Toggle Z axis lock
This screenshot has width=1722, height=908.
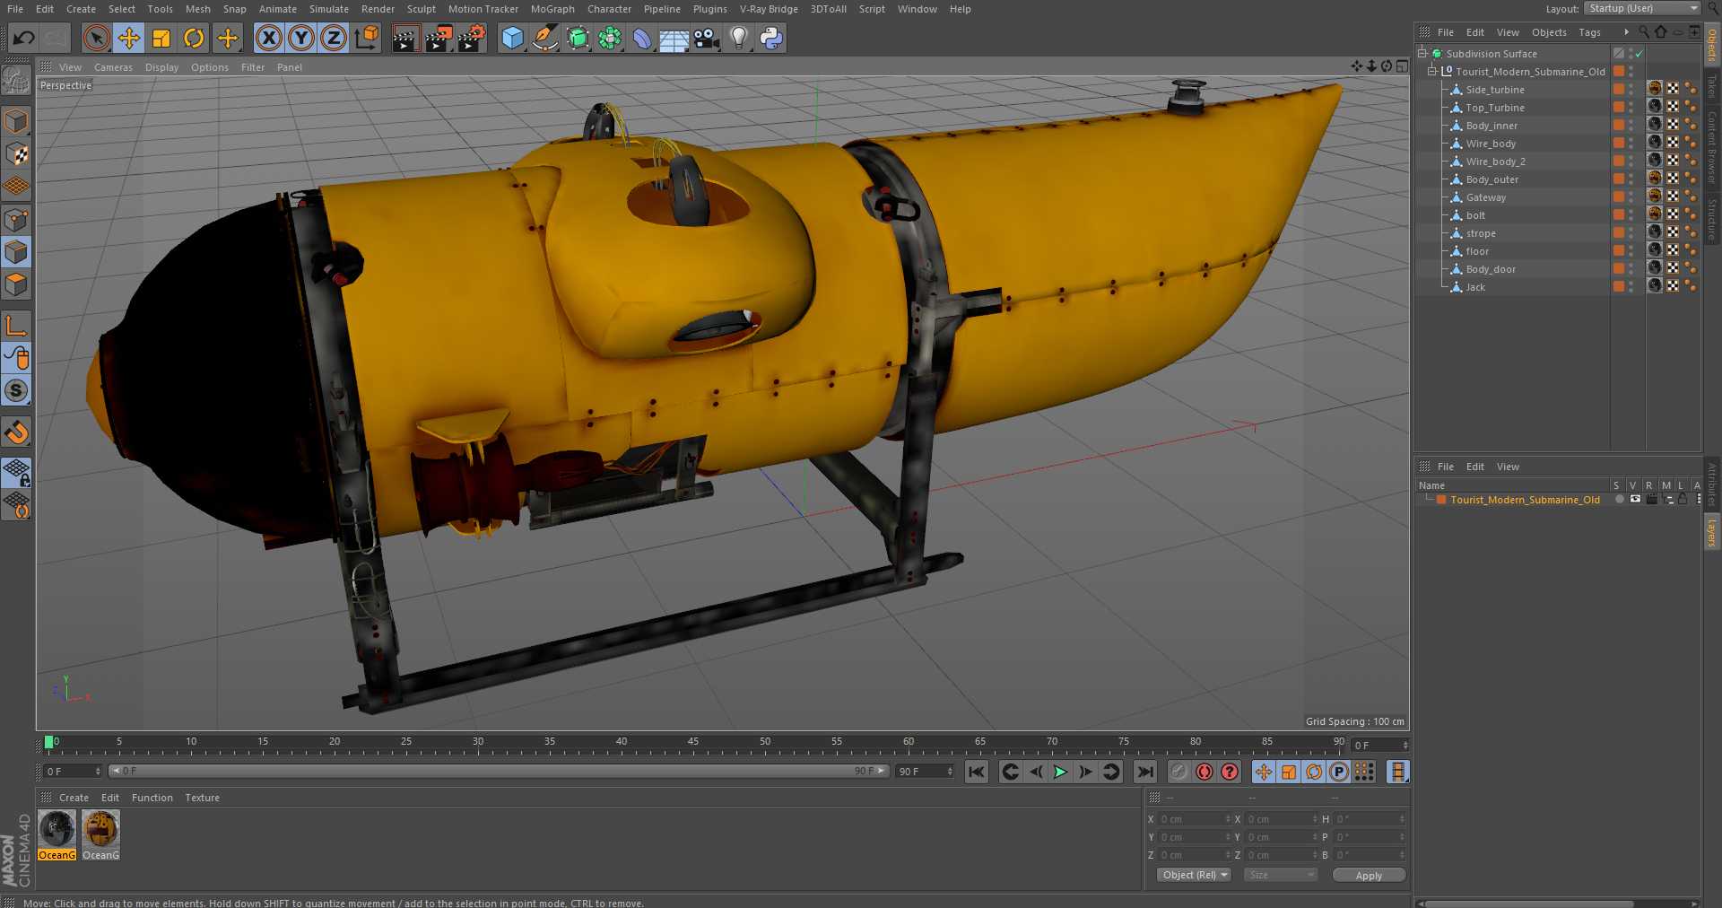pyautogui.click(x=334, y=38)
